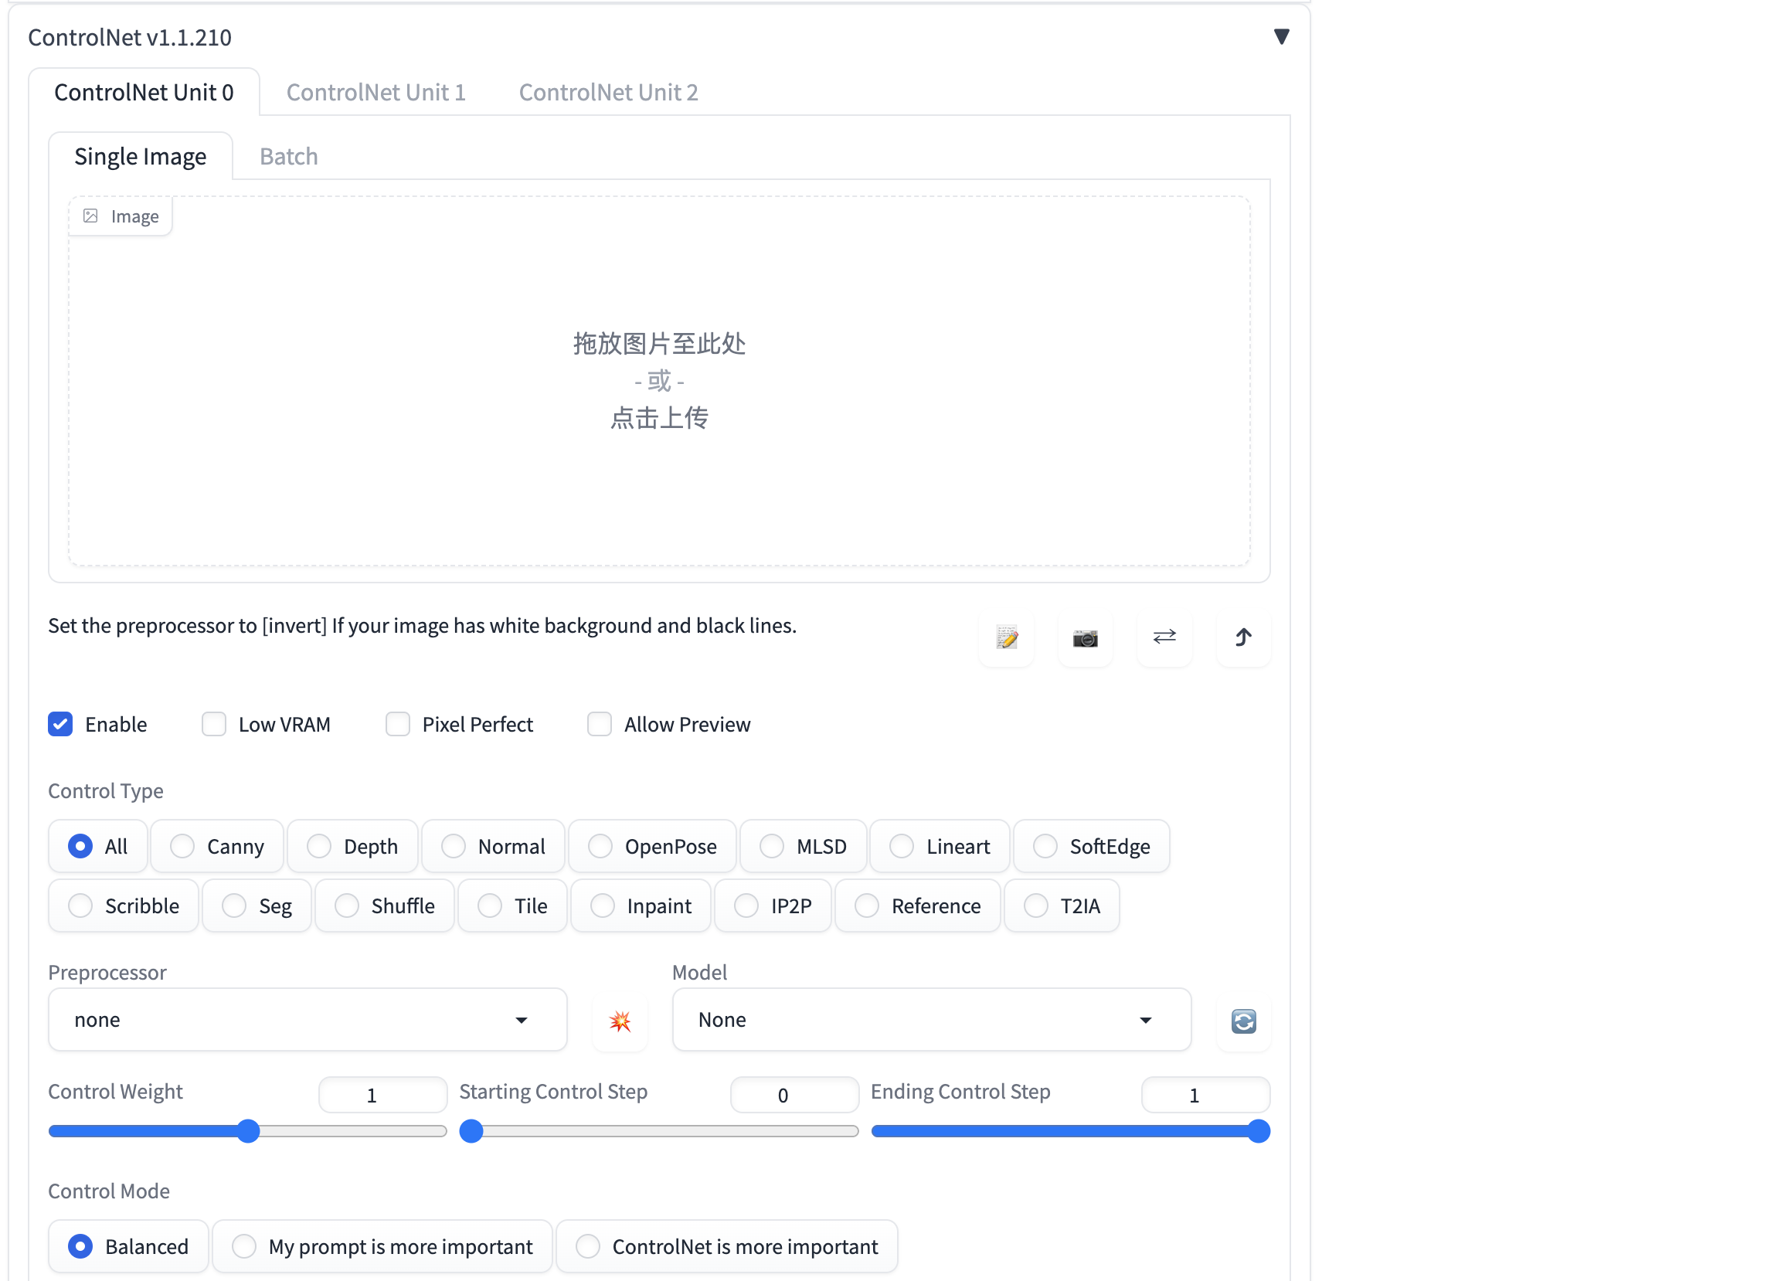
Task: Enable Pixel Perfect option
Action: click(399, 723)
